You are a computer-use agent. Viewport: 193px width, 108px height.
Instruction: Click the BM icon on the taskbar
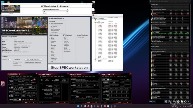(x=98, y=106)
